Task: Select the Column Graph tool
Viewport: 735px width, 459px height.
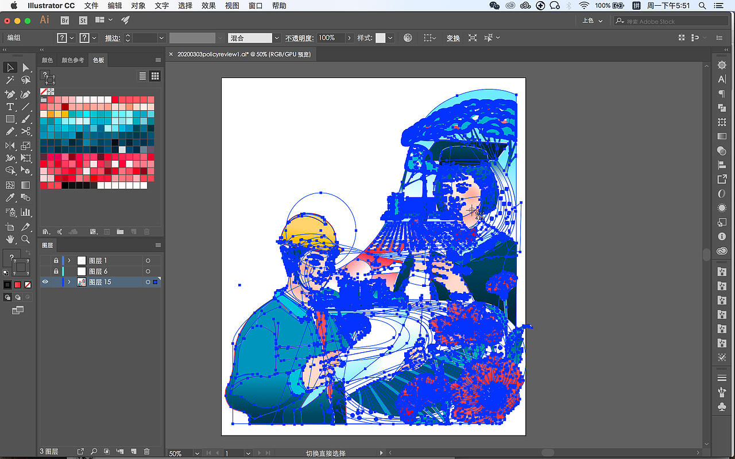Action: (26, 212)
